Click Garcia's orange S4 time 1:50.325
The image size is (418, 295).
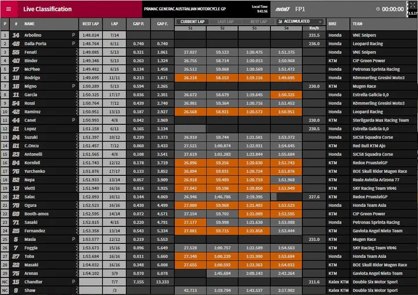point(286,95)
